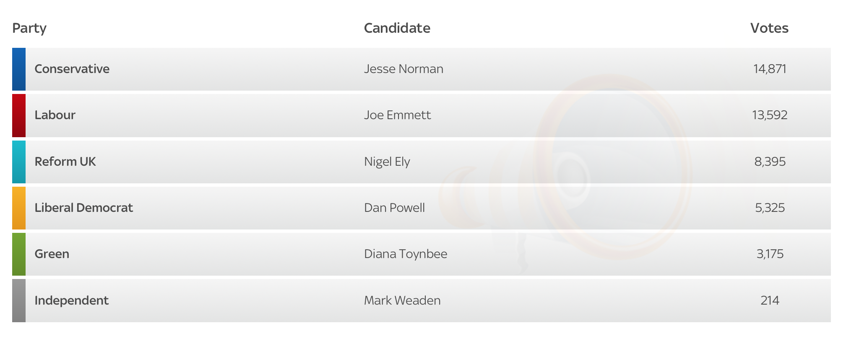Click candidate Diana Toynbee
Screen dimensions: 846x339
tap(406, 254)
